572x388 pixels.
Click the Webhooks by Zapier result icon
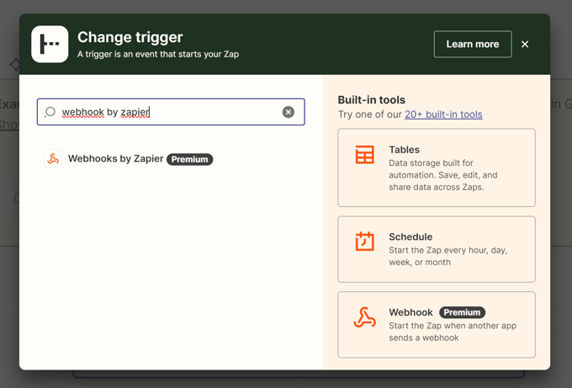pos(53,159)
